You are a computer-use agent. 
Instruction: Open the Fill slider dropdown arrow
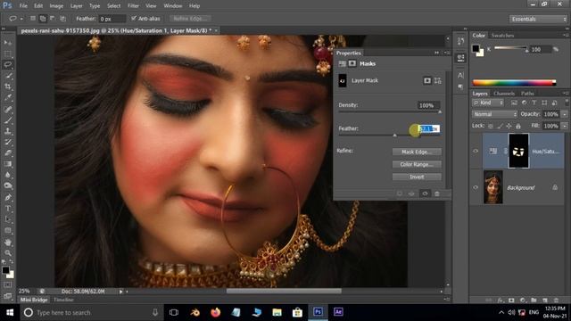point(565,126)
